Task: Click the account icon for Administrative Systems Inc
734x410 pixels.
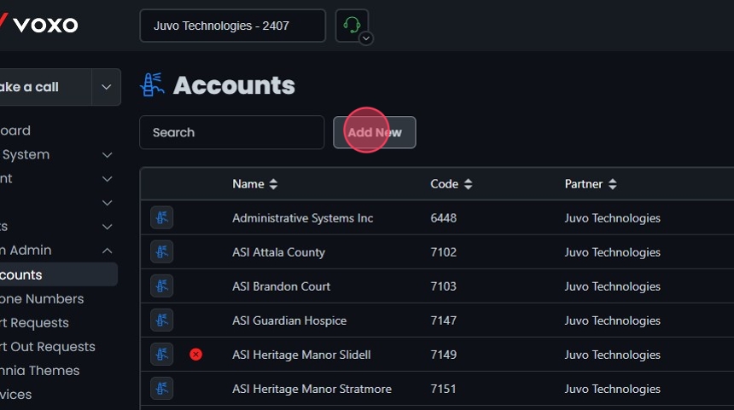Action: tap(162, 218)
